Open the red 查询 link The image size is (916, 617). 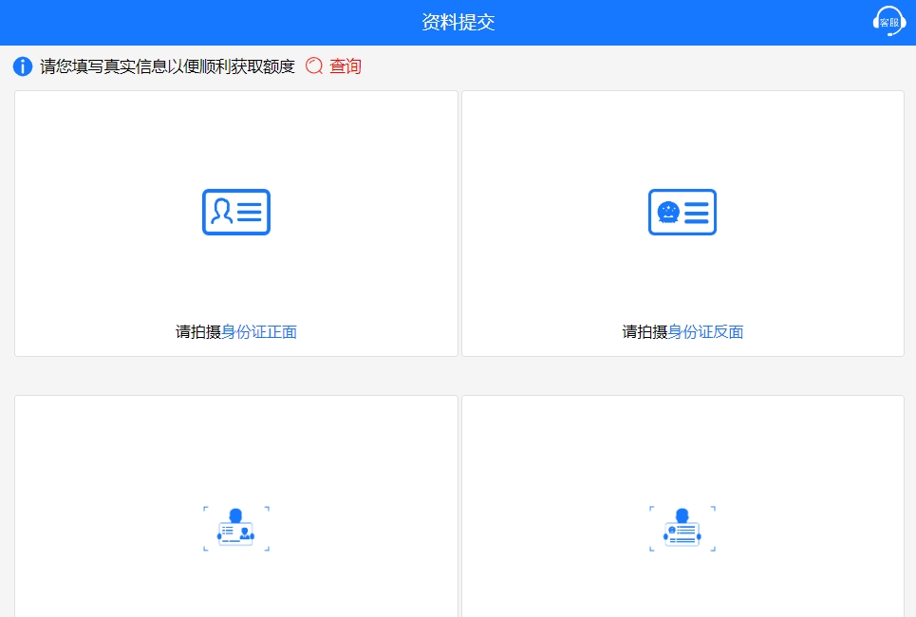(x=346, y=66)
